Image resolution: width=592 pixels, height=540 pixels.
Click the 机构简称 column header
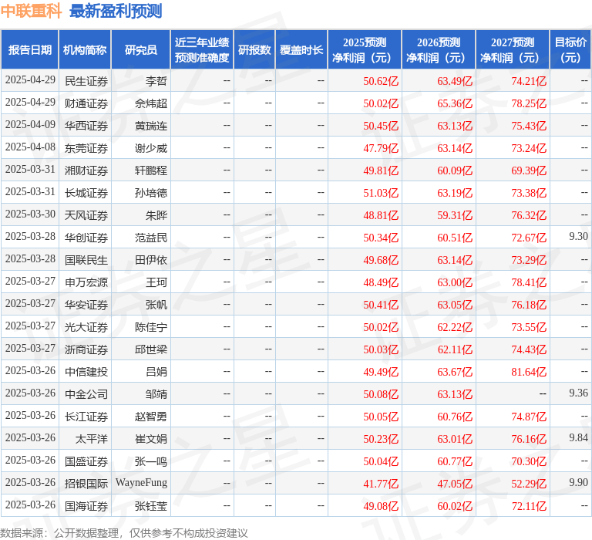pyautogui.click(x=85, y=50)
